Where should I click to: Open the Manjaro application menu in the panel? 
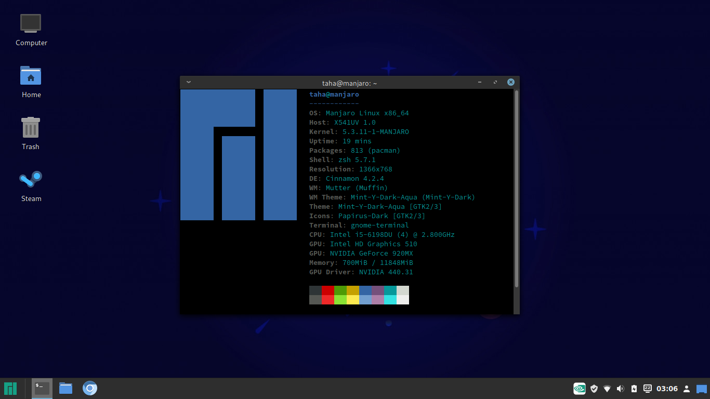pos(10,388)
